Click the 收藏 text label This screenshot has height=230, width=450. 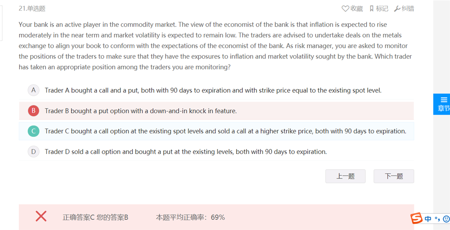(x=357, y=9)
